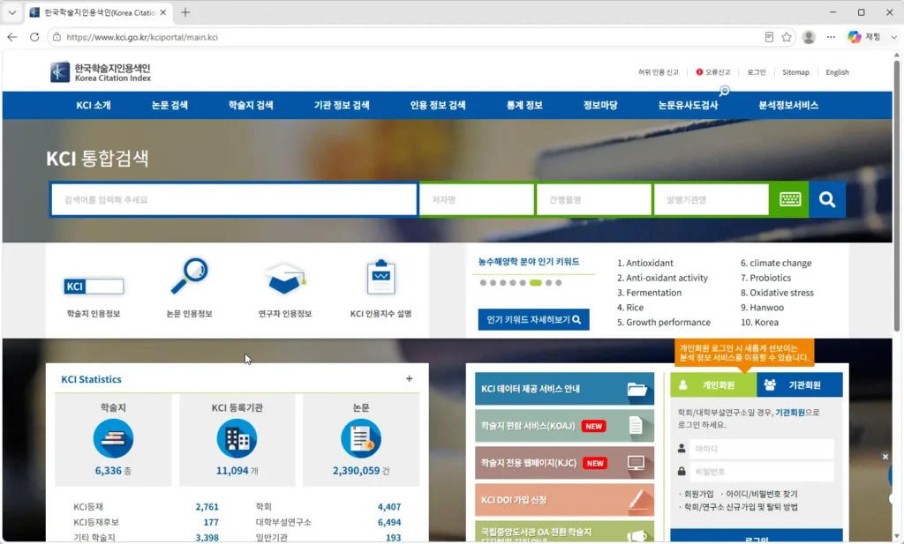Open 연구자 인용정보 graduation cap icon
The height and width of the screenshot is (544, 904).
(x=285, y=279)
